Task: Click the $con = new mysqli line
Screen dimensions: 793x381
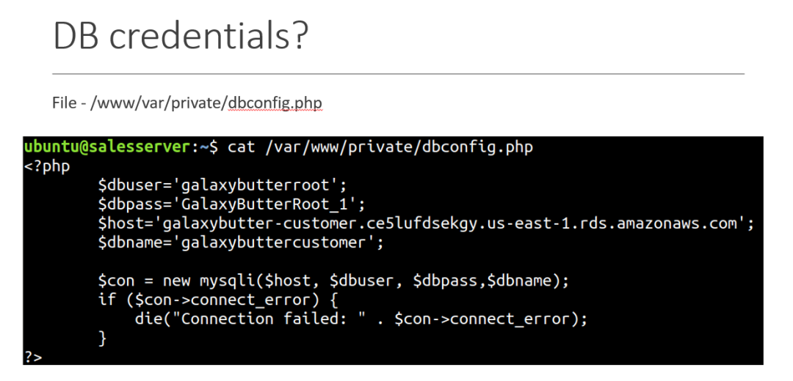Action: pyautogui.click(x=334, y=281)
